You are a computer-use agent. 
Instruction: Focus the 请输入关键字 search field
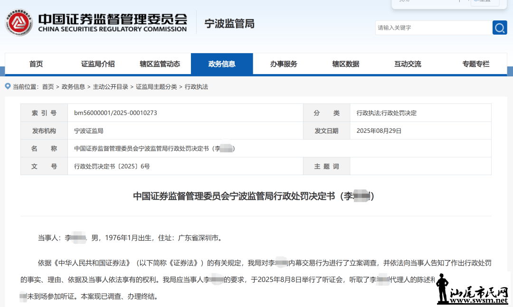click(432, 28)
